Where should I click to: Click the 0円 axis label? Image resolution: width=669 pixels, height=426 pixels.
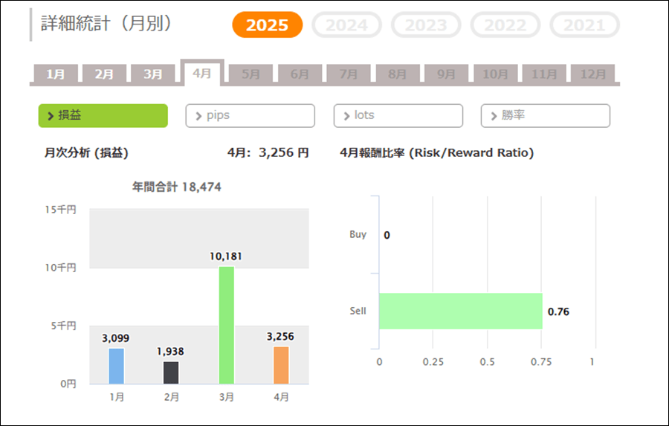[68, 384]
